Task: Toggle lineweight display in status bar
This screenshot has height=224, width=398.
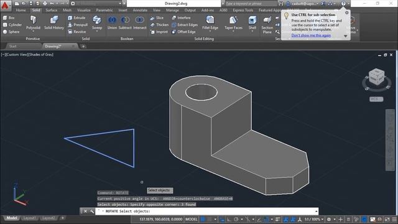Action: pyautogui.click(x=278, y=219)
